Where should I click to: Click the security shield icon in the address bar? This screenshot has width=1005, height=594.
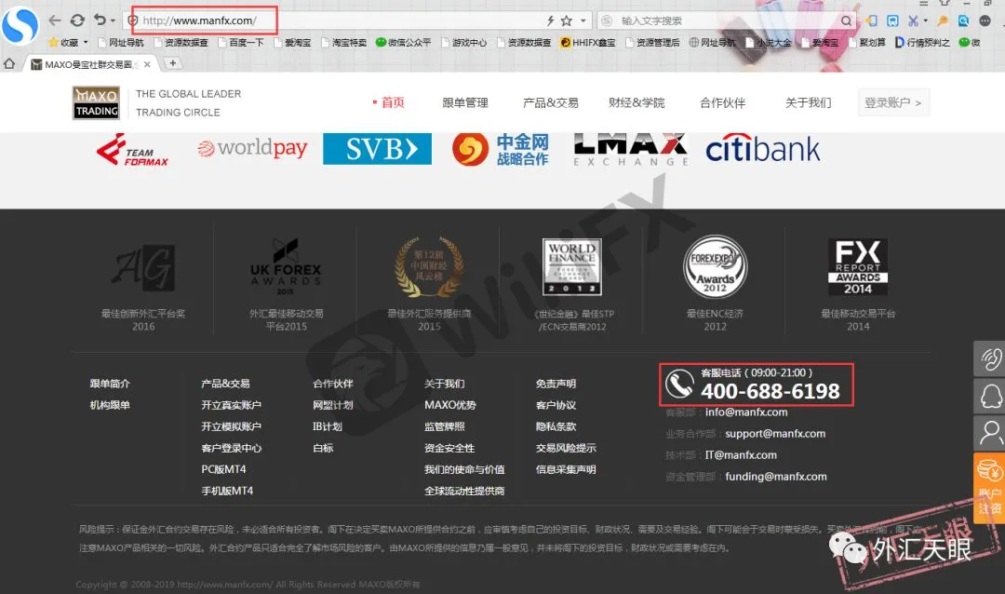(133, 20)
